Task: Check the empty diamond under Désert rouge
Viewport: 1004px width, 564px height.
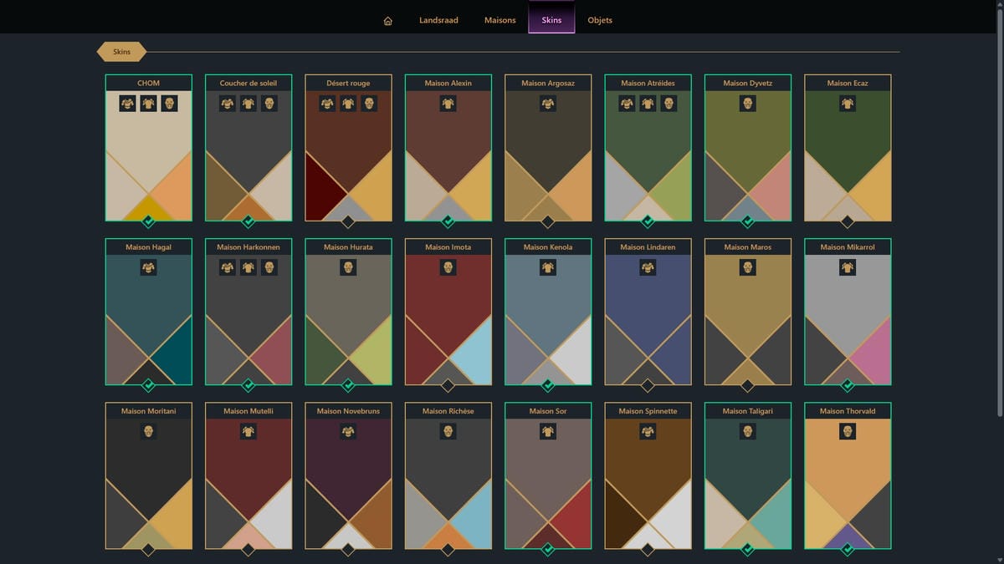Action: point(348,221)
